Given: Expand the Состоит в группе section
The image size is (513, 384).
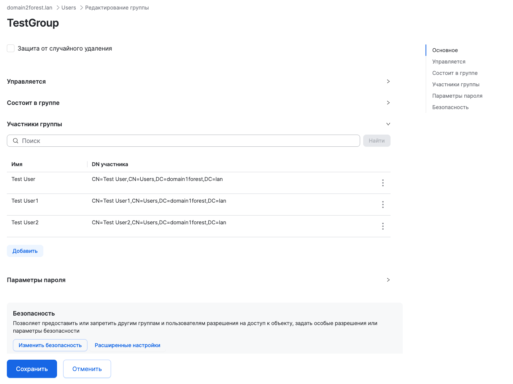Looking at the screenshot, I should tap(388, 103).
